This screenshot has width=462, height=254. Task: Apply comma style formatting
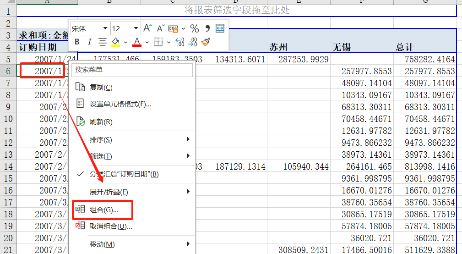[207, 28]
